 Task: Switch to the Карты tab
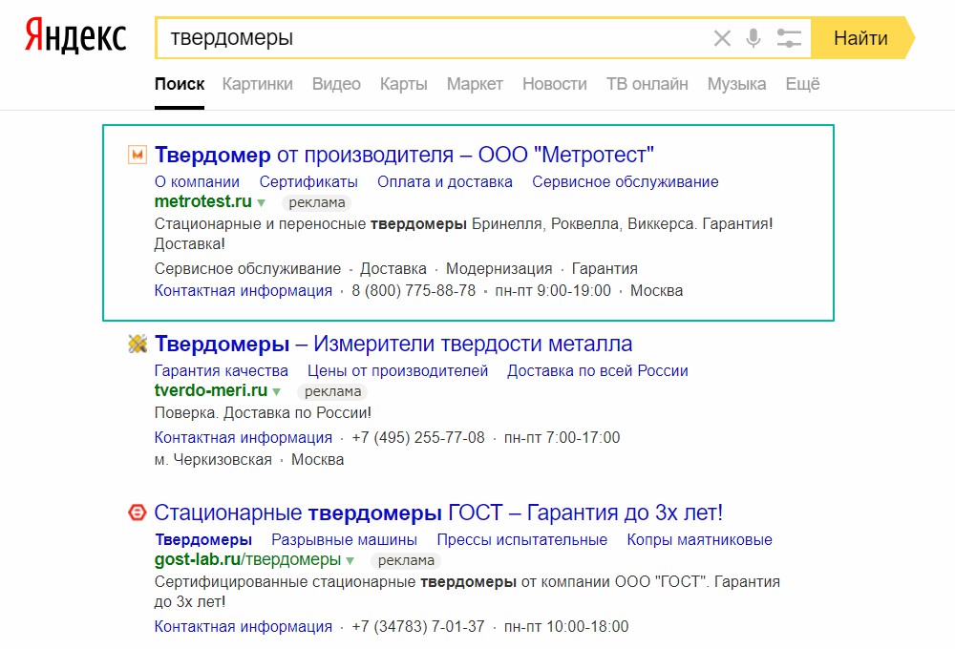[403, 84]
